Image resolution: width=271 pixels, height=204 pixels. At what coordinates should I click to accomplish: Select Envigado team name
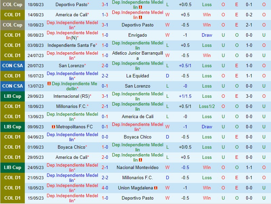point(138,35)
